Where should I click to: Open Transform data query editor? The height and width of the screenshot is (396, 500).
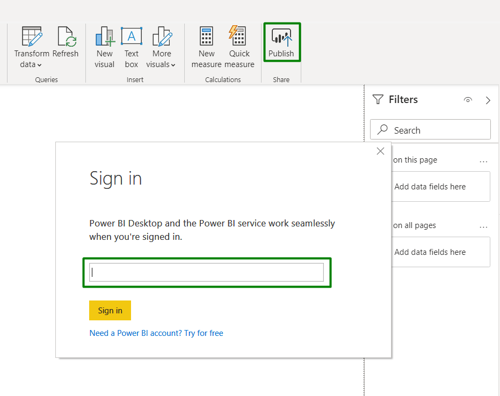pyautogui.click(x=31, y=38)
